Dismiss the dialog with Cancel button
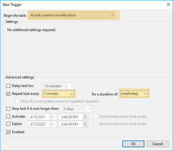173x151 pixels. 157,144
